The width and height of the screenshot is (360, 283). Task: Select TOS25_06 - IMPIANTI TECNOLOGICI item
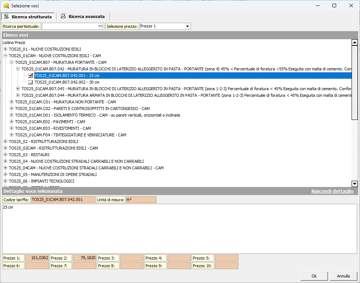point(42,181)
